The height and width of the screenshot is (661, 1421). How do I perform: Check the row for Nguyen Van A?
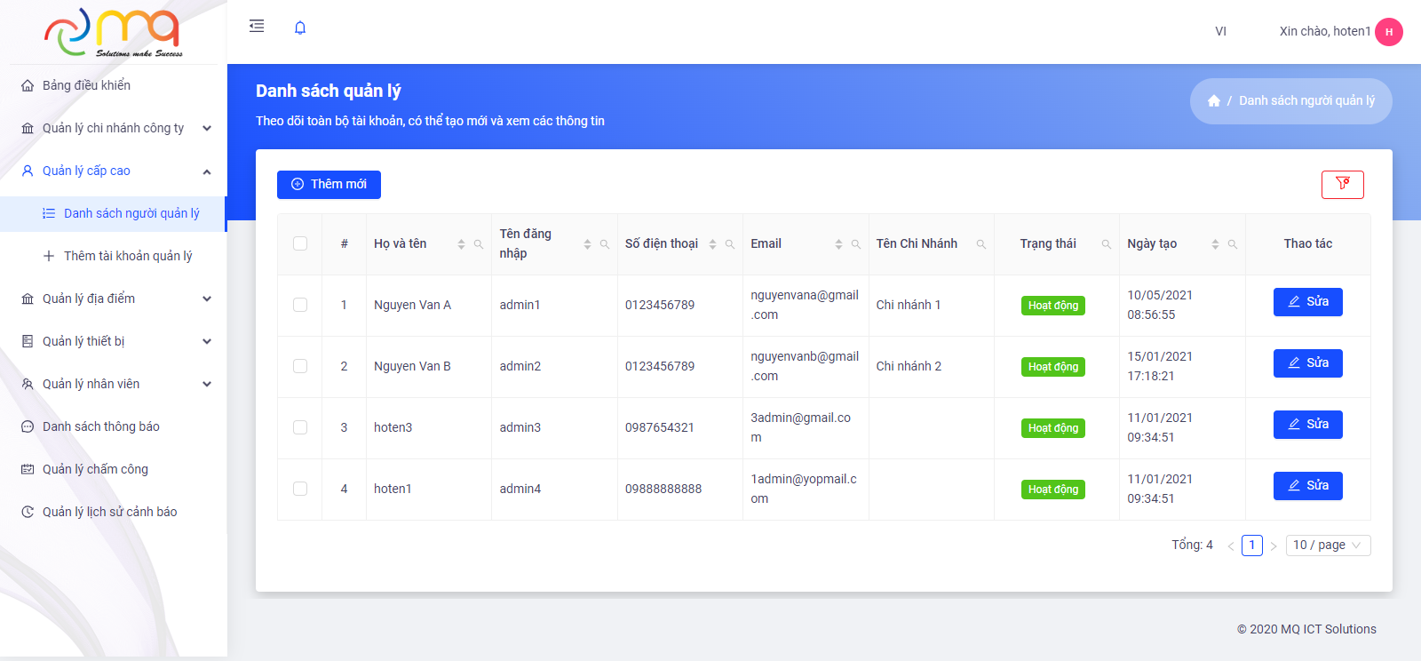[x=300, y=305]
